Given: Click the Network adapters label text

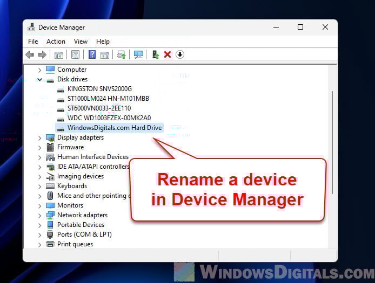Looking at the screenshot, I should click(83, 215).
